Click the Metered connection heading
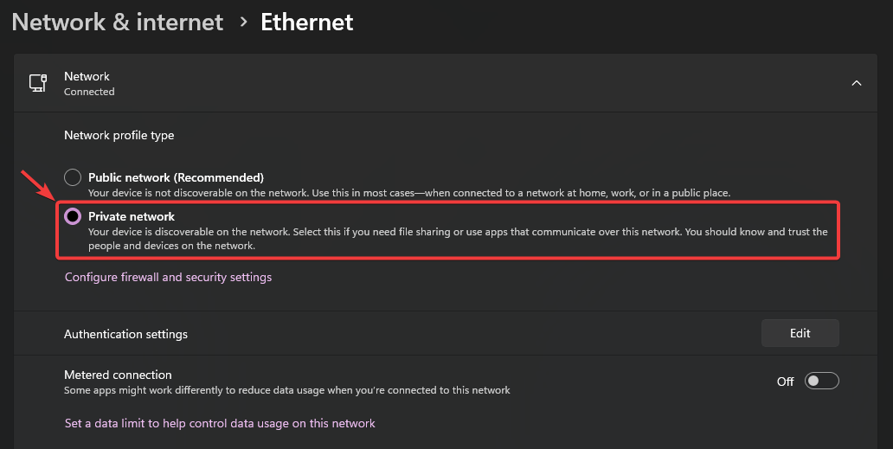The image size is (893, 449). click(x=118, y=375)
